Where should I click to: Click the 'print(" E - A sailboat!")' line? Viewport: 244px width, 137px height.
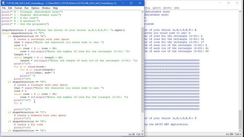[21, 21]
